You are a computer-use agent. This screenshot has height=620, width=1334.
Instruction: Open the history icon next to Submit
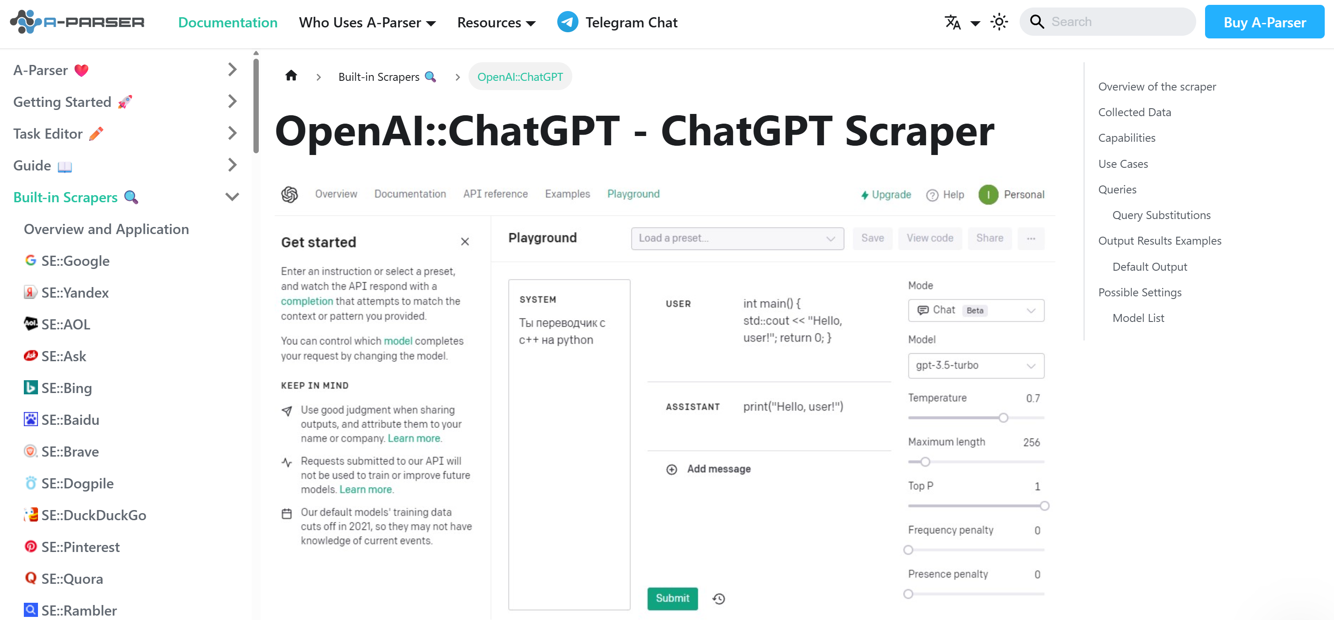tap(718, 599)
